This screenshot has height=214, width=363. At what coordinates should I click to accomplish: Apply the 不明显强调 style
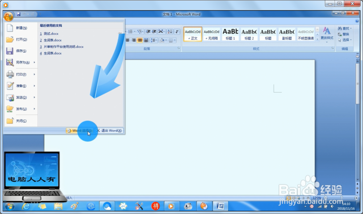pyautogui.click(x=306, y=34)
